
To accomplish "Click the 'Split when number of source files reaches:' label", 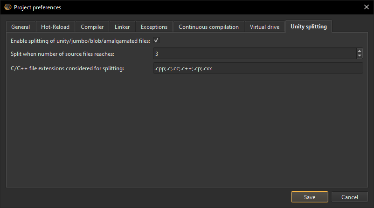I will (62, 54).
